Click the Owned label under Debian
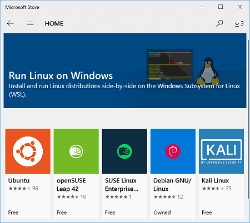This screenshot has width=250, height=223. click(x=162, y=212)
